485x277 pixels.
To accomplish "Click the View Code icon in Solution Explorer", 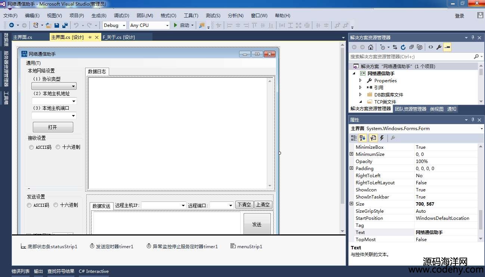I will tap(431, 47).
